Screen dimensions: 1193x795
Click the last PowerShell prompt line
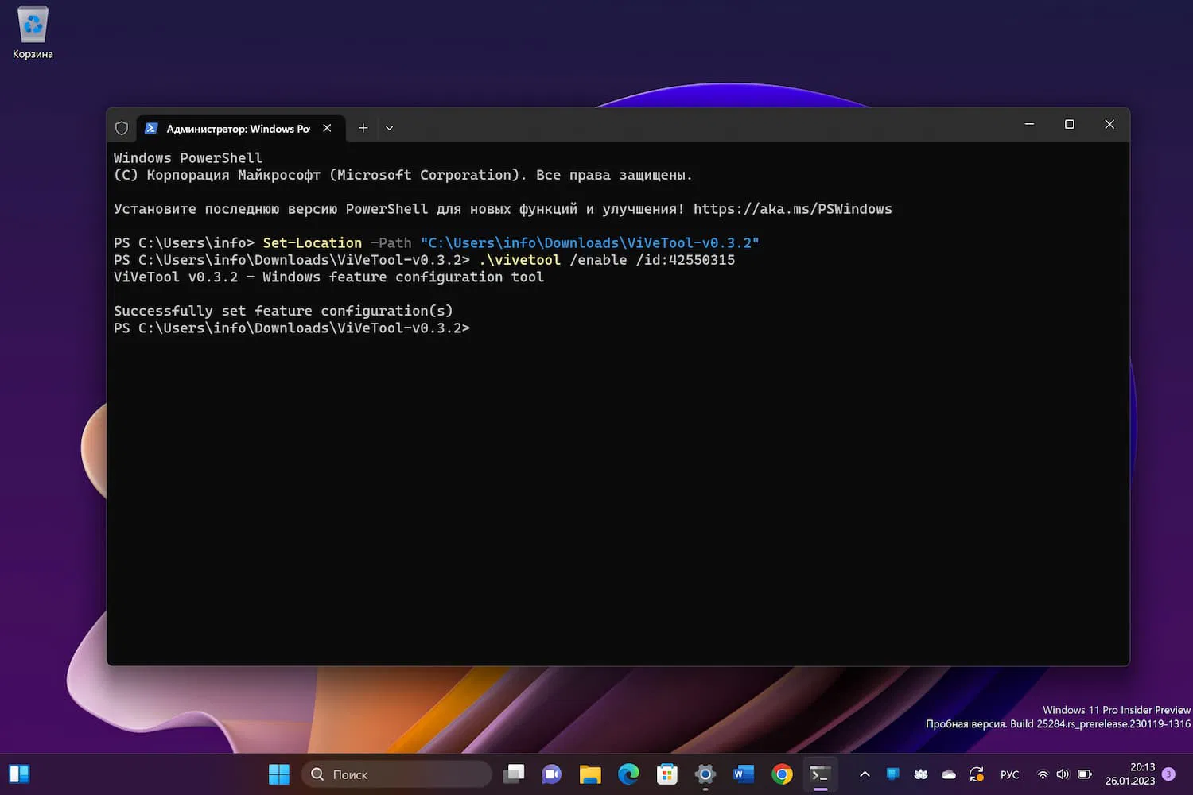292,328
